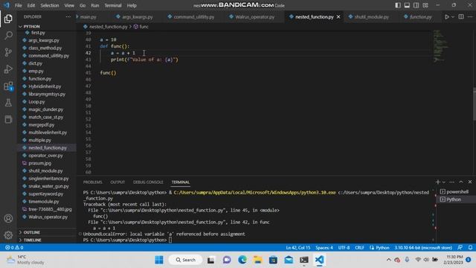
Task: Select the 3.10.10 64-bit interpreter
Action: (423, 248)
